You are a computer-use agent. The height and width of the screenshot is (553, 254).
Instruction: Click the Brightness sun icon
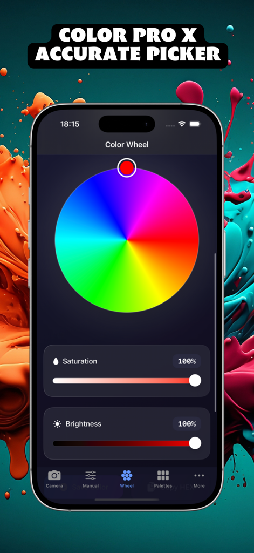[x=57, y=424]
